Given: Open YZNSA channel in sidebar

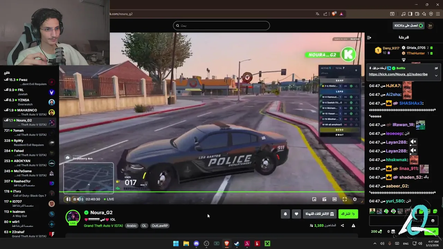Looking at the screenshot, I should click(x=29, y=102).
